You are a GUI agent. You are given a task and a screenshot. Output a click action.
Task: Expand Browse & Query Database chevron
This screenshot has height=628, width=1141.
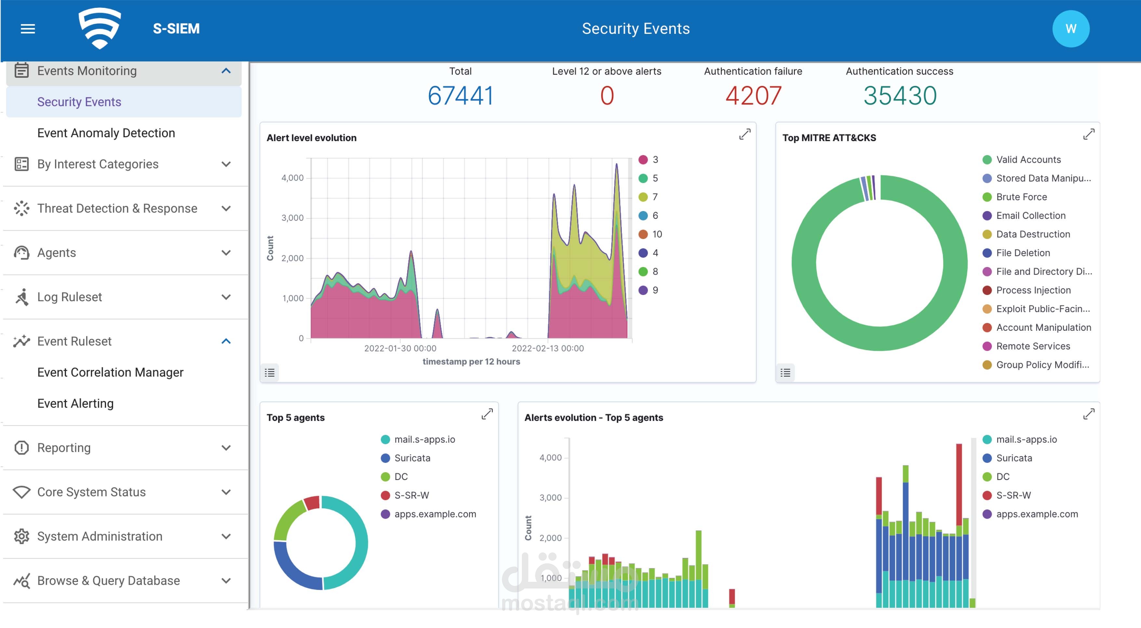226,581
